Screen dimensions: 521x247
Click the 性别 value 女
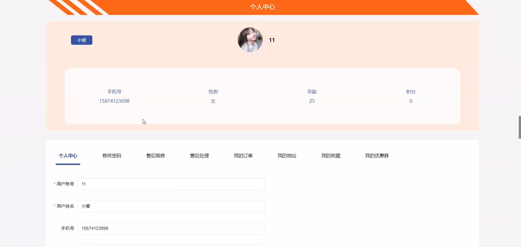click(x=213, y=101)
